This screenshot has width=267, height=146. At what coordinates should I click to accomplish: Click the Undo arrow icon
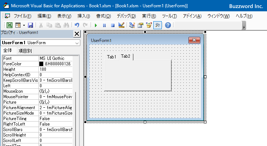[77, 25]
